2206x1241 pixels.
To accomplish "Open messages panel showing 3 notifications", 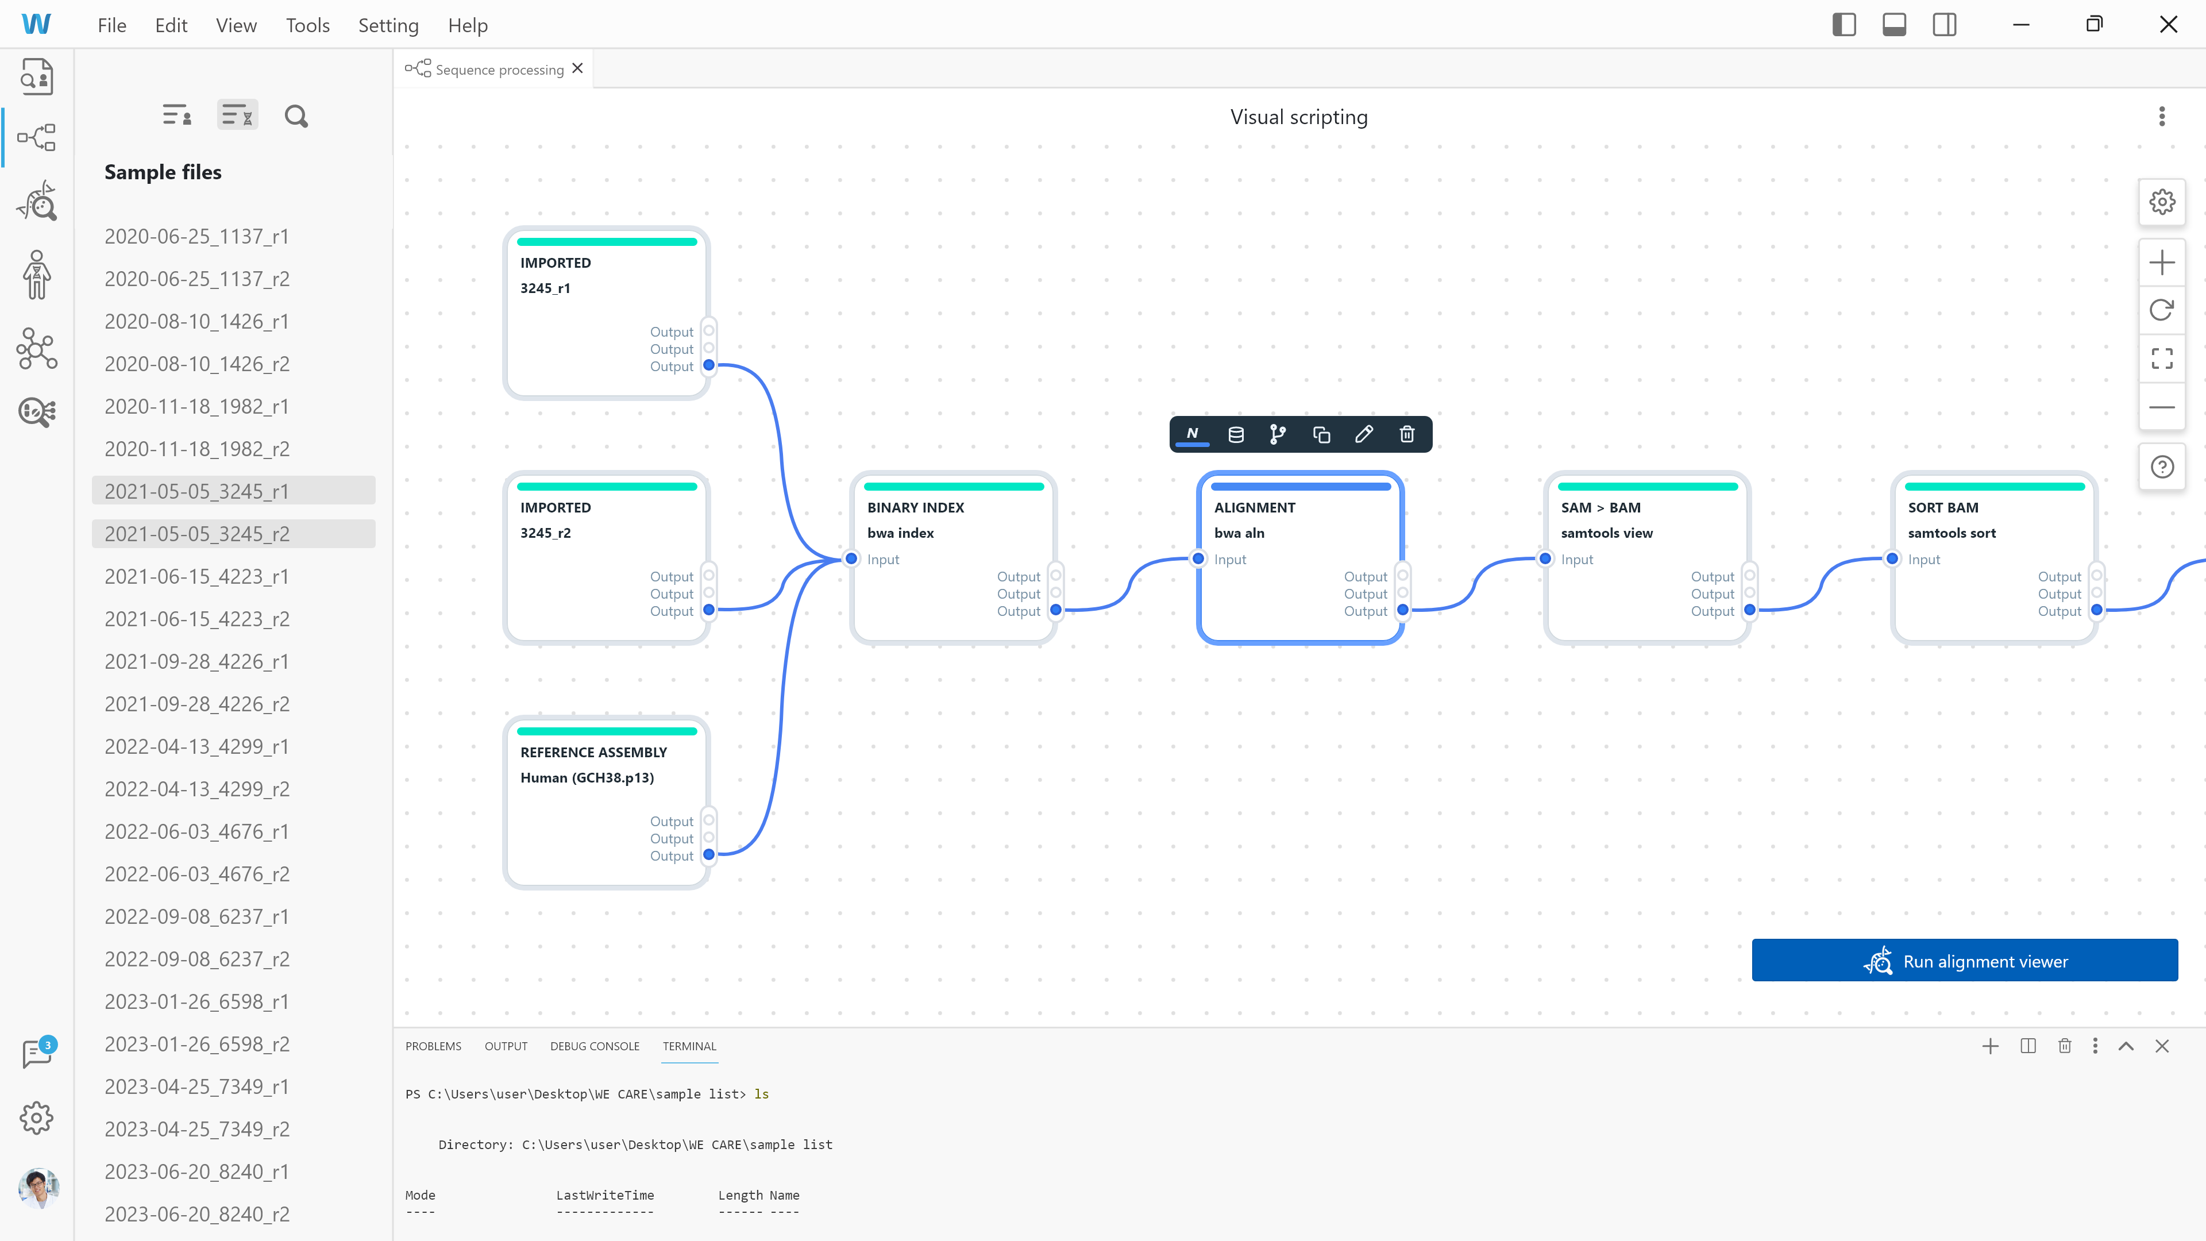I will [x=36, y=1054].
